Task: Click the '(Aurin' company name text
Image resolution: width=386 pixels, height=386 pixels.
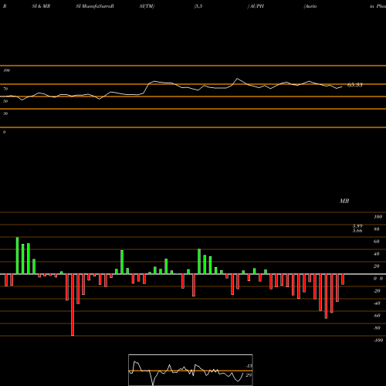Action: coord(310,6)
